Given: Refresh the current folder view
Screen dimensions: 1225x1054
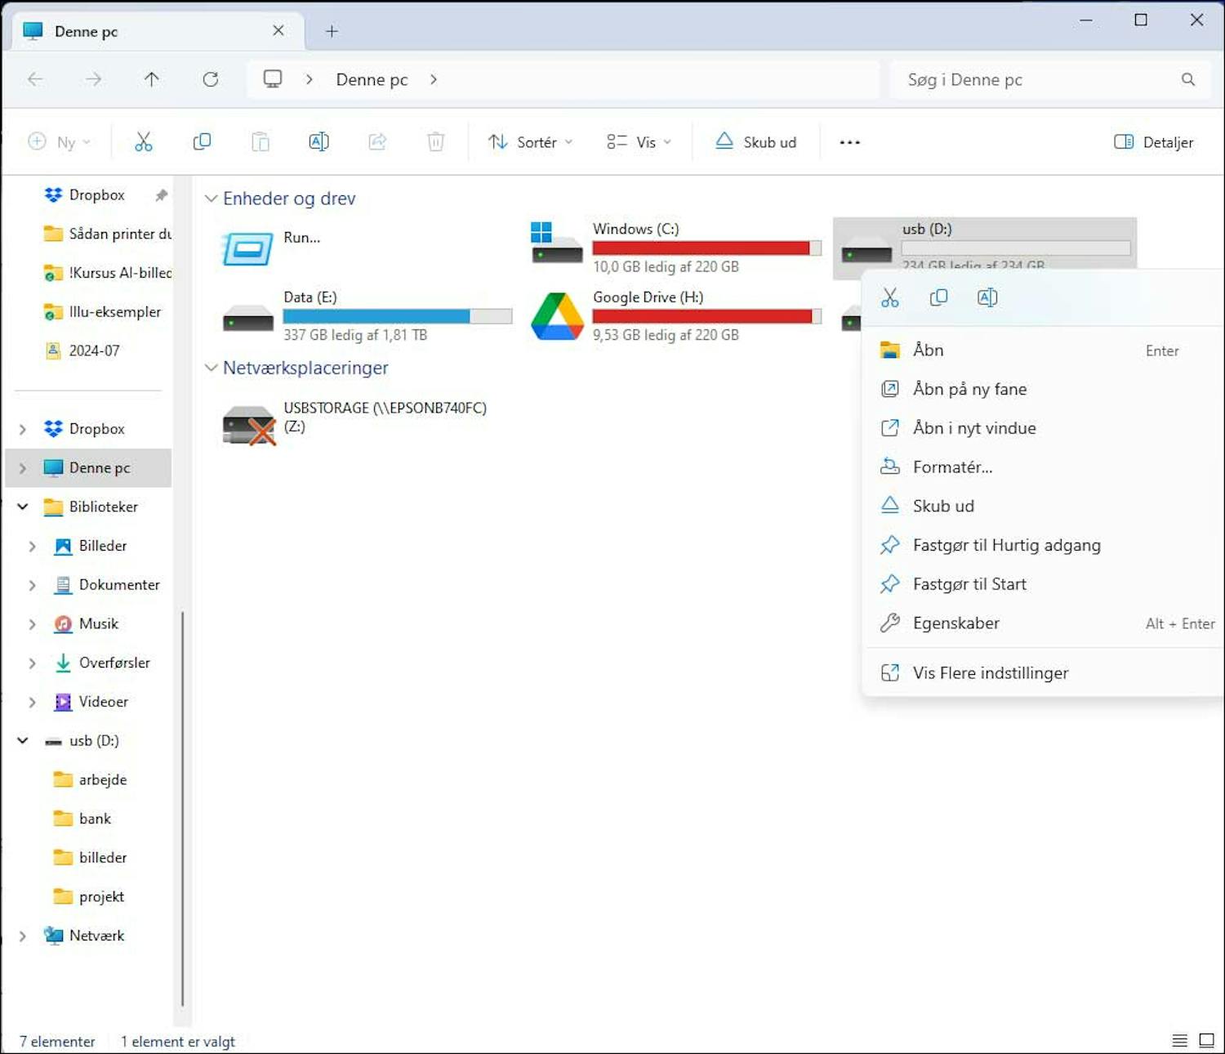Looking at the screenshot, I should point(211,79).
